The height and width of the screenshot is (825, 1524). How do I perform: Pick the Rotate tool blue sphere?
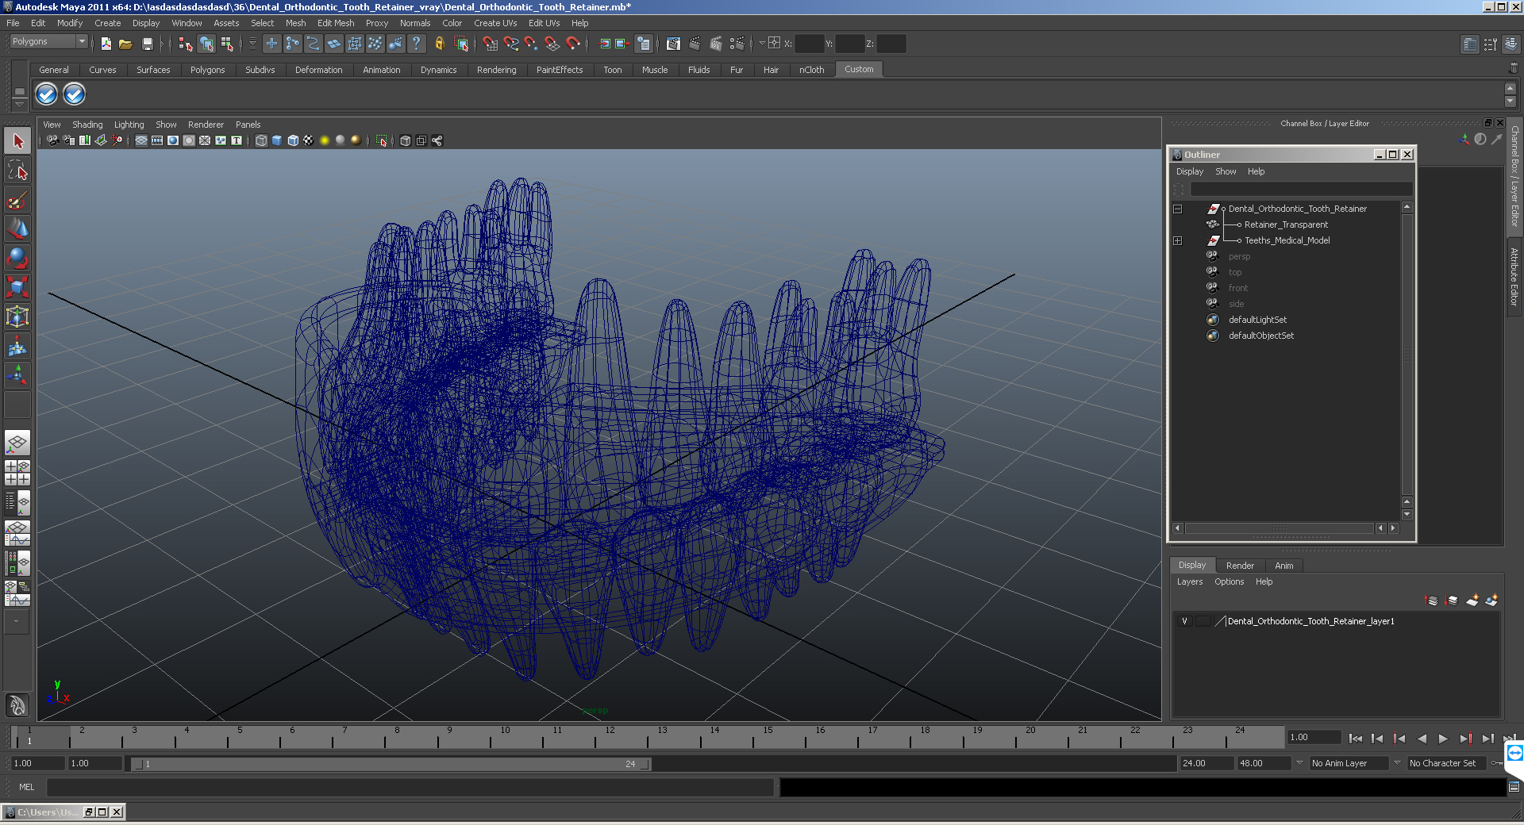coord(17,257)
